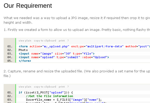Click line number '02.' of the isset code block
This screenshot has height=103, width=150.
(10, 96)
